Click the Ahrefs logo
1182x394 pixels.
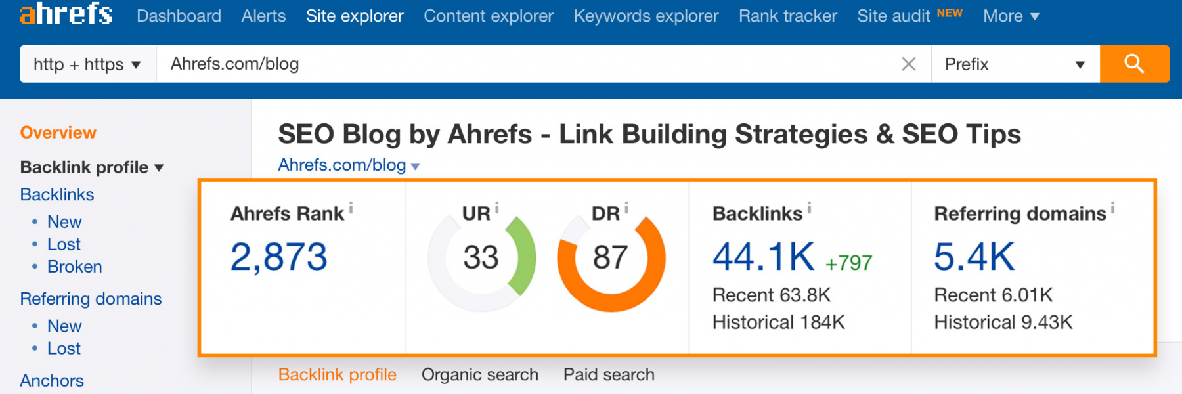pyautogui.click(x=66, y=14)
